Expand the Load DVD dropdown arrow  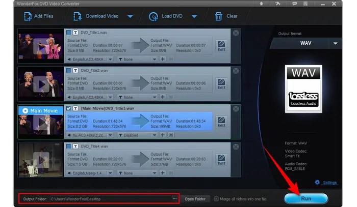pyautogui.click(x=194, y=16)
